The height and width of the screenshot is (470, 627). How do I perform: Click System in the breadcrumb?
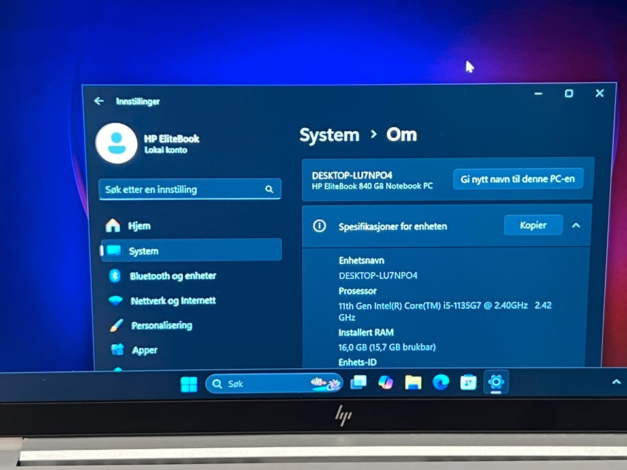pyautogui.click(x=329, y=135)
